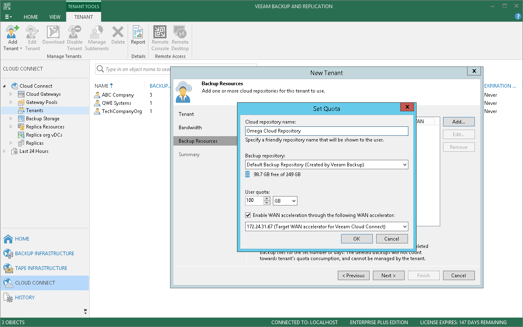Open the Backup Infrastructure navigation pane
The image size is (523, 327).
pyautogui.click(x=44, y=254)
